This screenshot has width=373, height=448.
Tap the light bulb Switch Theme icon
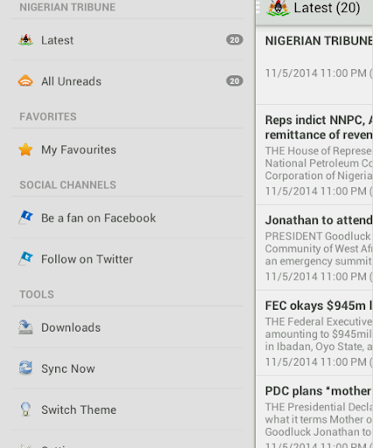point(25,409)
